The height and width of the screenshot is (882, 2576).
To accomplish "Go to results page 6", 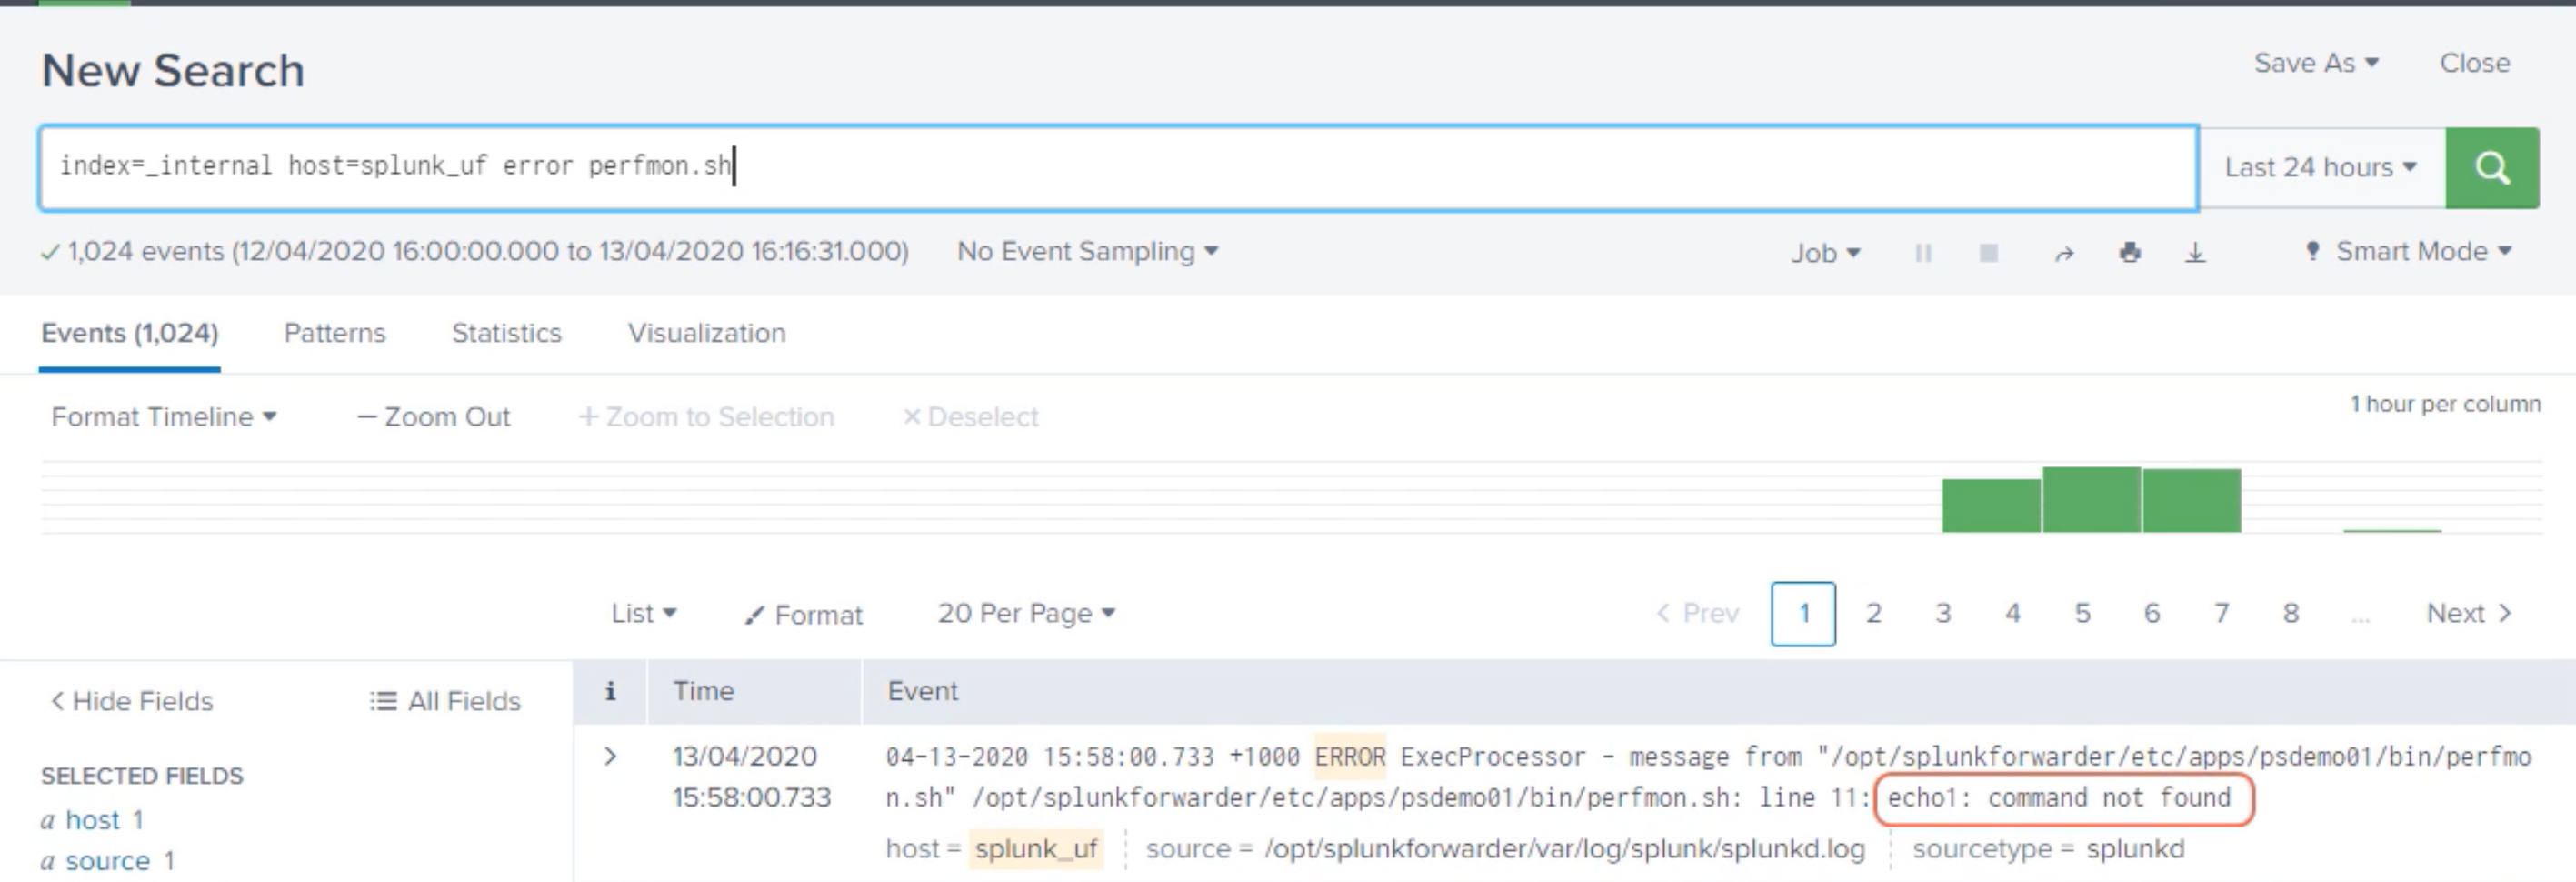I will pos(2151,613).
